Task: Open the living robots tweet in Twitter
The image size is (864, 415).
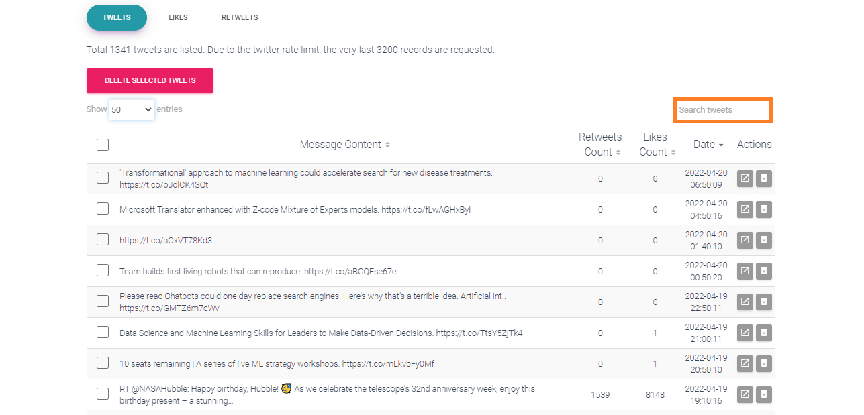Action: 745,271
